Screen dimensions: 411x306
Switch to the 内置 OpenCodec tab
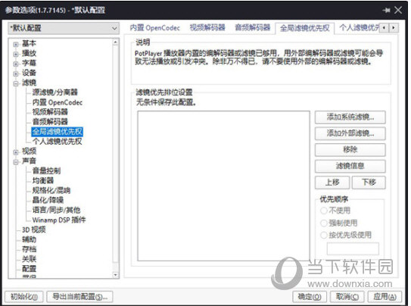click(155, 28)
